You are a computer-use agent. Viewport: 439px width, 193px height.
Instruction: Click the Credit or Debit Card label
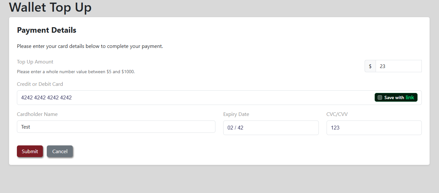[x=40, y=84]
